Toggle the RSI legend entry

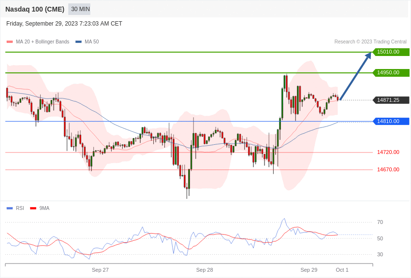[15, 208]
